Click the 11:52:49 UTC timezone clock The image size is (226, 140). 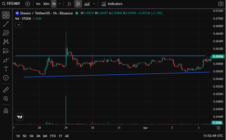point(213,136)
